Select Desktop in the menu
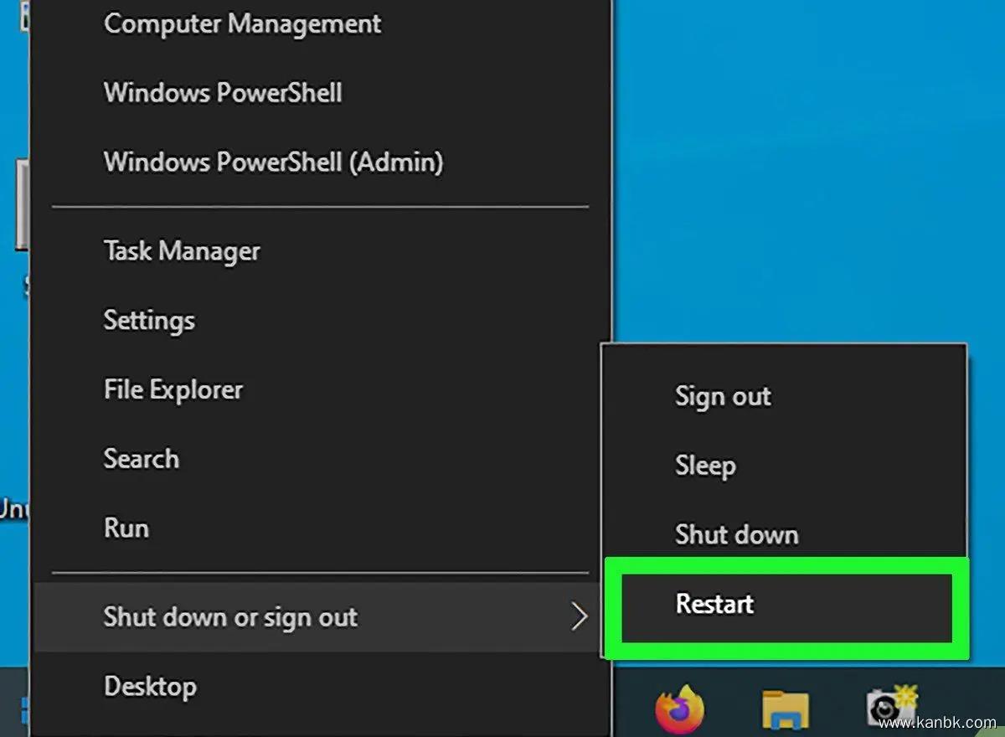1005x737 pixels. (150, 687)
